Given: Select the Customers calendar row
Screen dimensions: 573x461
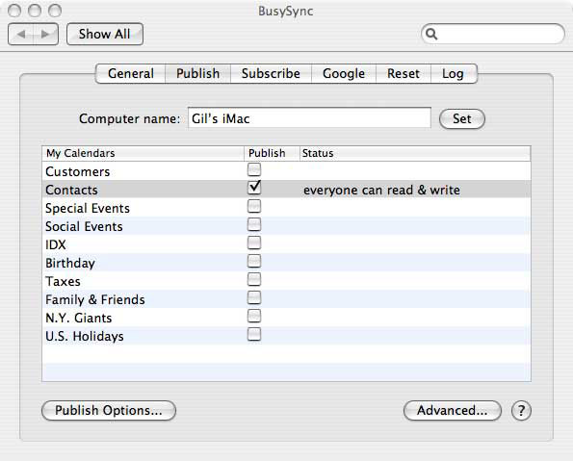Looking at the screenshot, I should pyautogui.click(x=286, y=171).
